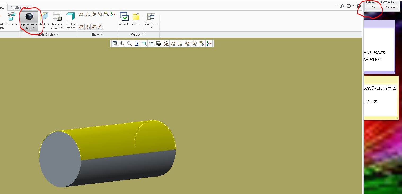Click Cancel in the Select dialog

point(391,7)
